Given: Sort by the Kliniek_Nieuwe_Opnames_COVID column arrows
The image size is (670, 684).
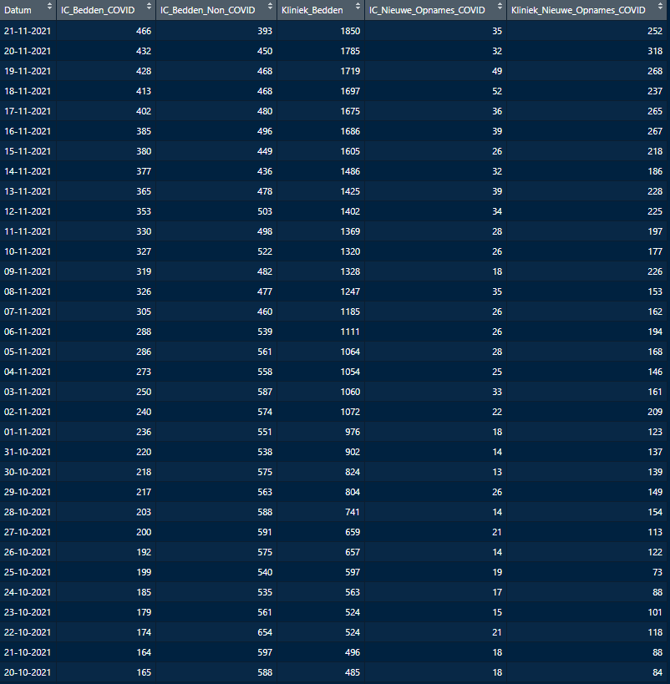Looking at the screenshot, I should point(660,6).
